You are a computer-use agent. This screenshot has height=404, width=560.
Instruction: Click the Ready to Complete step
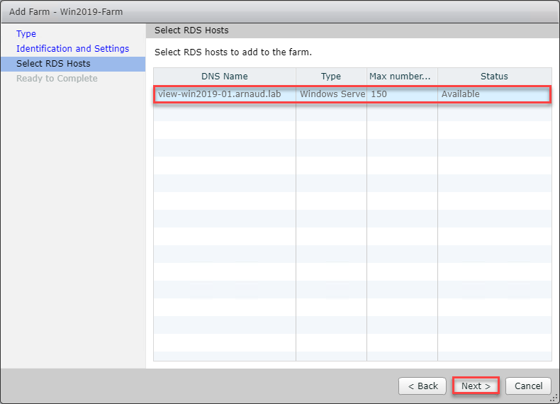[57, 79]
